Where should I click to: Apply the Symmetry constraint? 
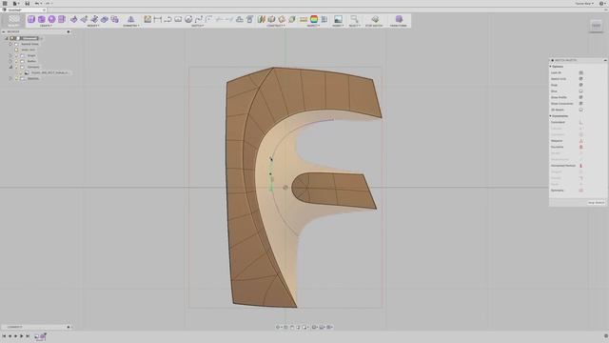coord(581,191)
